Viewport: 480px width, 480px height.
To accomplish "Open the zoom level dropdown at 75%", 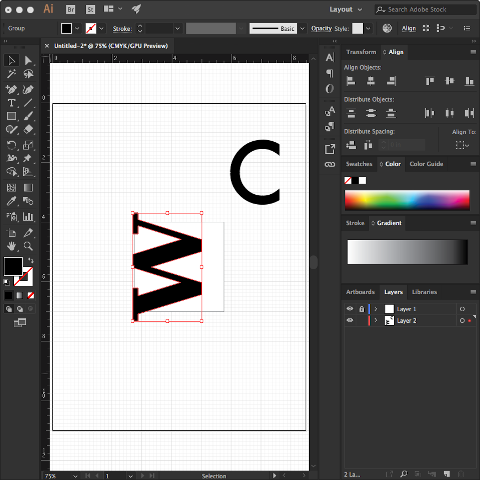I will 74,476.
